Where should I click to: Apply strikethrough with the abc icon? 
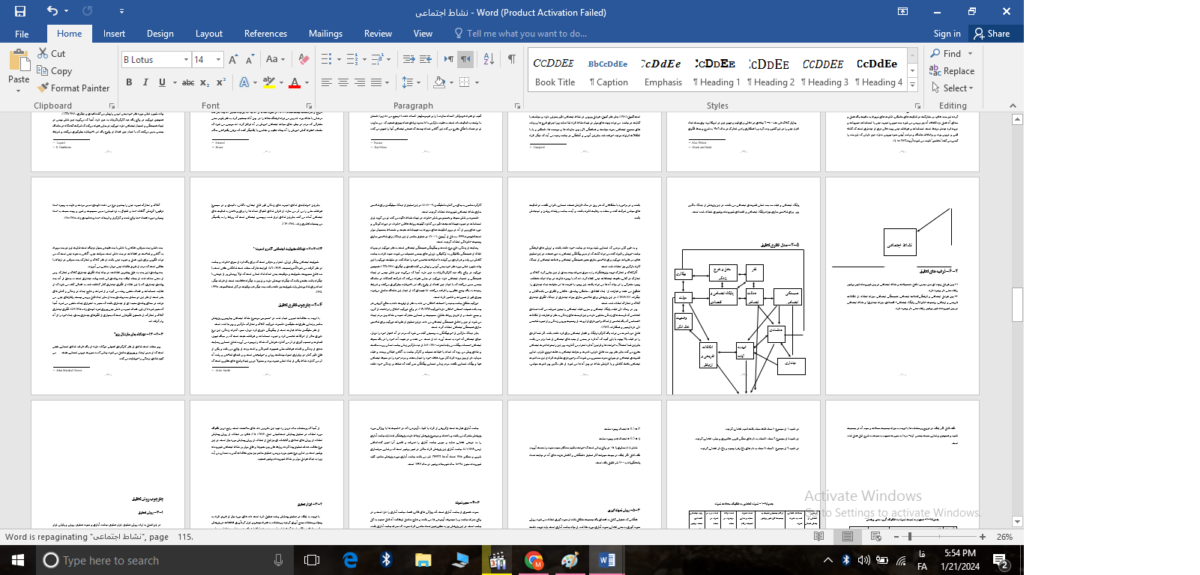pos(188,82)
